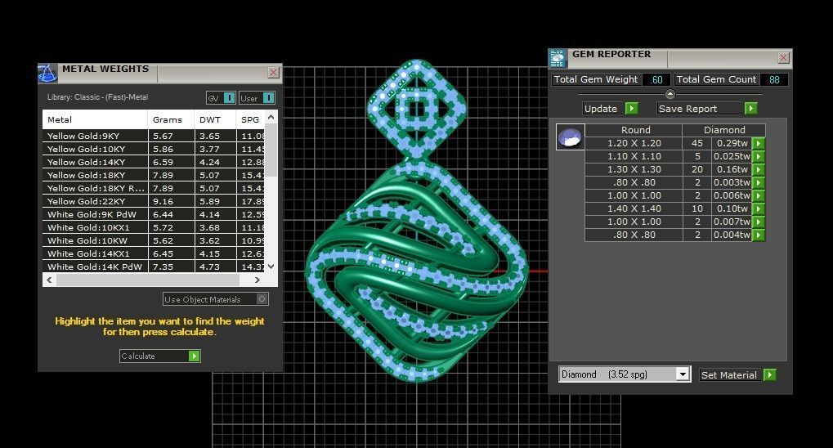This screenshot has height=448, width=833.
Task: Click green arrow beside 0.006tw
Action: pyautogui.click(x=758, y=195)
